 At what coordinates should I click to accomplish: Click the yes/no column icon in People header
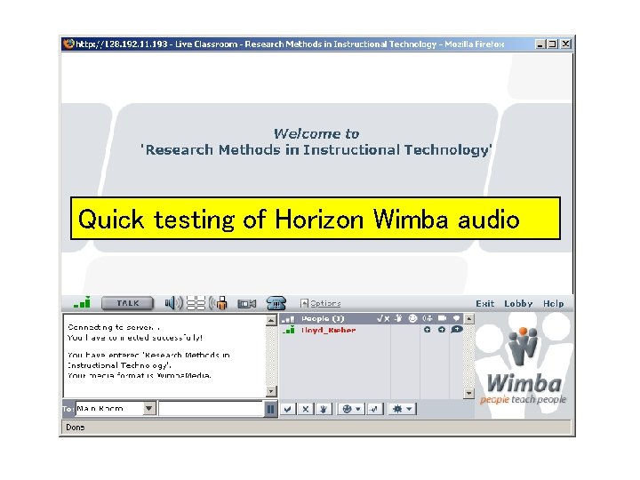coord(383,318)
